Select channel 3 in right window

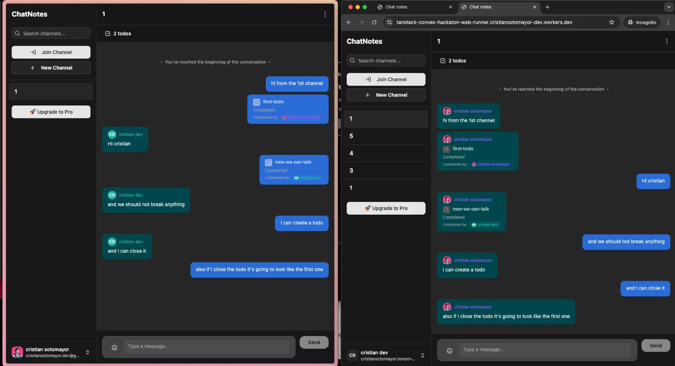(386, 170)
